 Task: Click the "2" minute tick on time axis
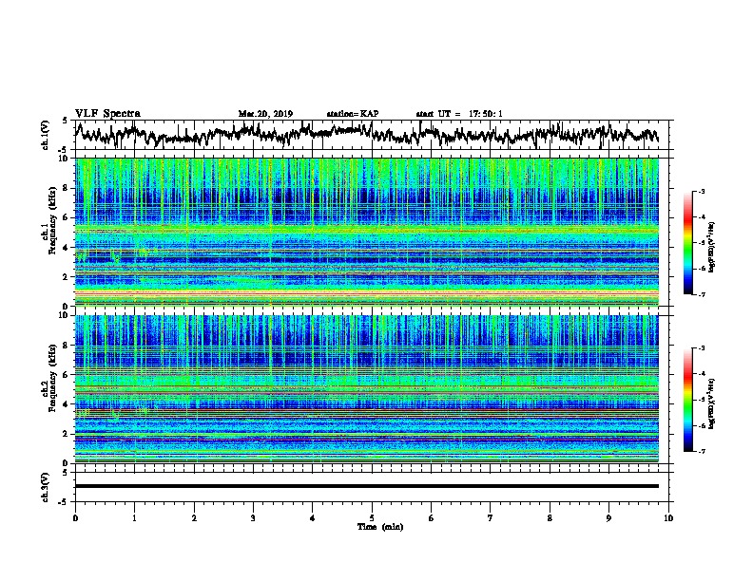click(194, 518)
